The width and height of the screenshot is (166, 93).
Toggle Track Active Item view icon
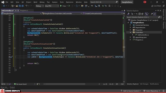[146, 14]
